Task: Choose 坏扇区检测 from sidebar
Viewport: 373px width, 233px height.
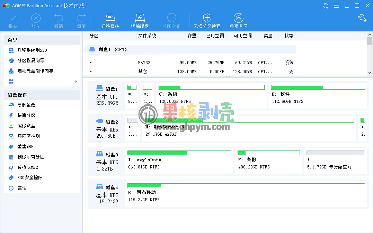Action: [28, 136]
